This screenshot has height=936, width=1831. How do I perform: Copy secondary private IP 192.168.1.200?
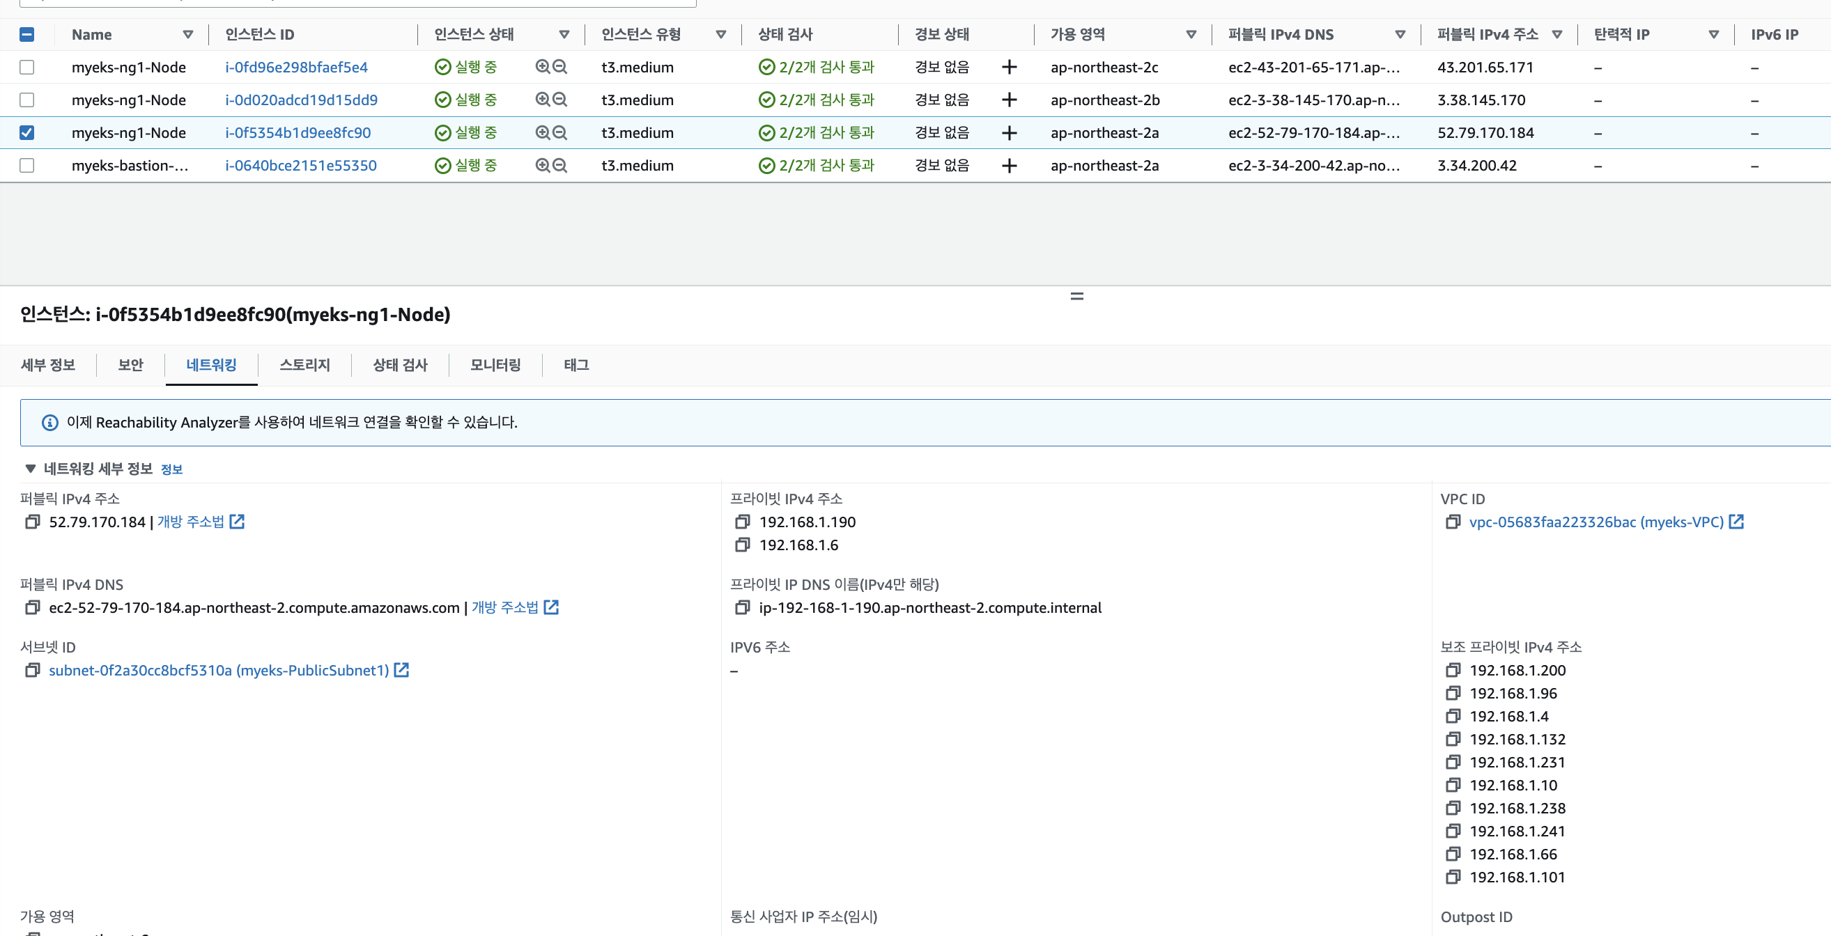coord(1452,671)
